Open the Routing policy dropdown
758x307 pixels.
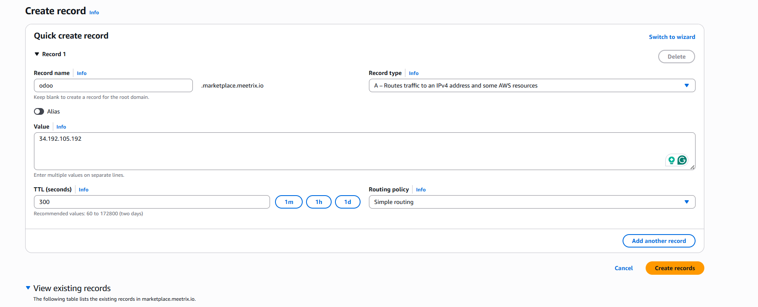(532, 202)
